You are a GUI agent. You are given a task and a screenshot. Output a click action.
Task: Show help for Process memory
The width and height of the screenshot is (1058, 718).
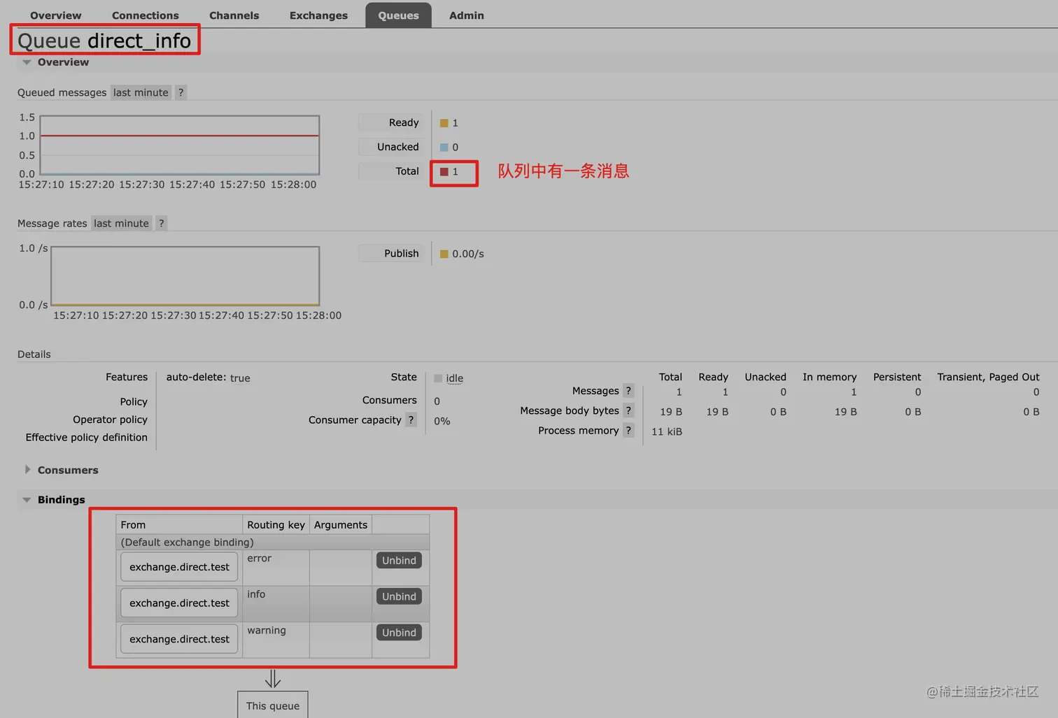[628, 431]
